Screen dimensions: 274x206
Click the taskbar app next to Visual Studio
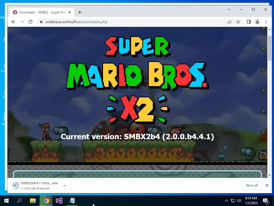pyautogui.click(x=72, y=201)
